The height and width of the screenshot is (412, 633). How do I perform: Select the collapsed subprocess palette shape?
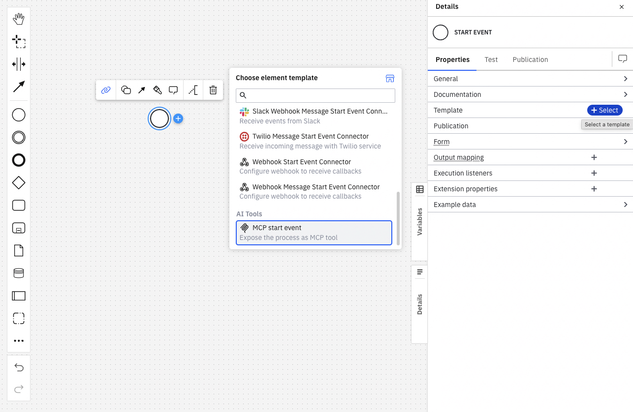pyautogui.click(x=19, y=228)
